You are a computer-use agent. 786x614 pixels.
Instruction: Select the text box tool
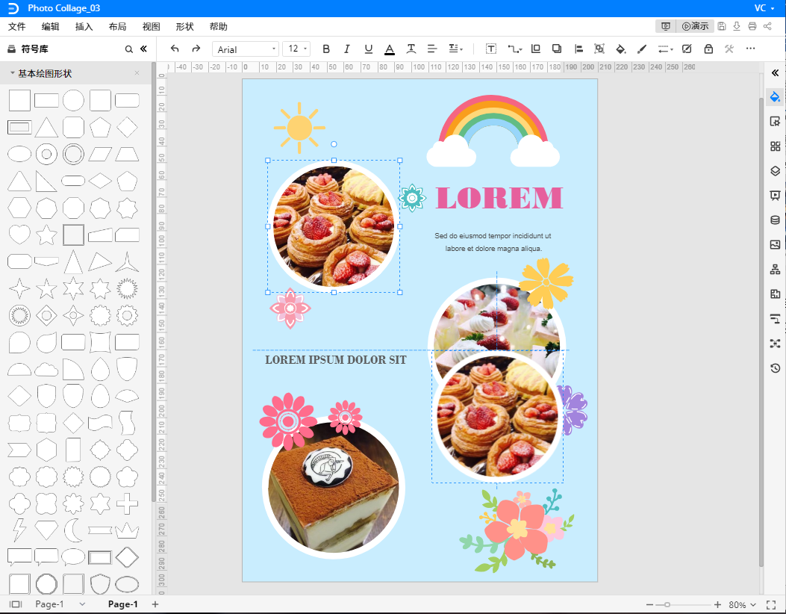(x=491, y=49)
